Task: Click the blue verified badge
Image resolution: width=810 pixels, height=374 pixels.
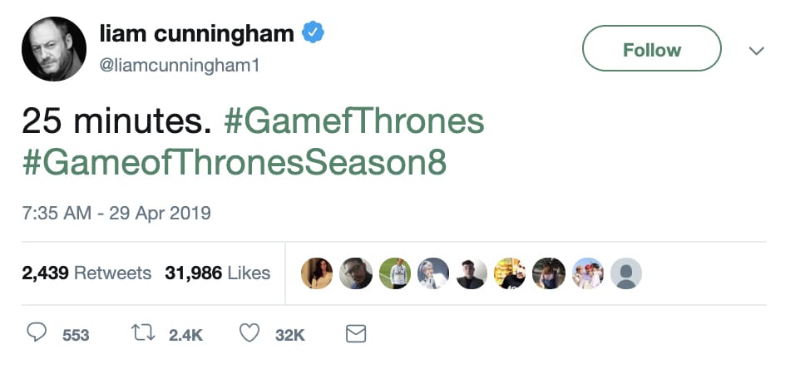Action: tap(313, 34)
